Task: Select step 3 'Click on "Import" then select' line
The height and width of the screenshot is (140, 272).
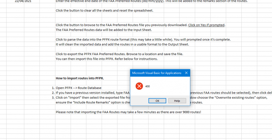Action: click(x=93, y=97)
